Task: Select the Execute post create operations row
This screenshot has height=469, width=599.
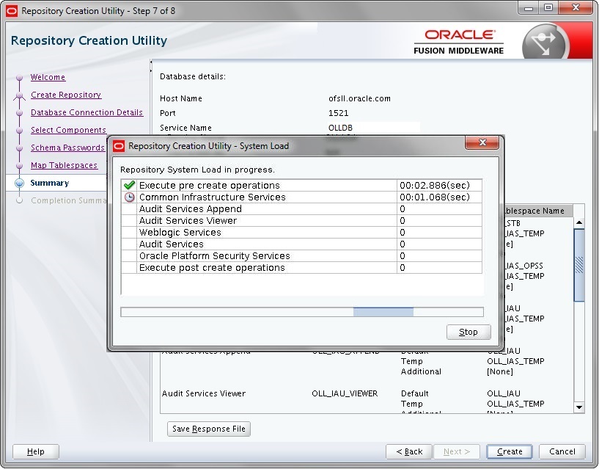Action: tap(301, 268)
